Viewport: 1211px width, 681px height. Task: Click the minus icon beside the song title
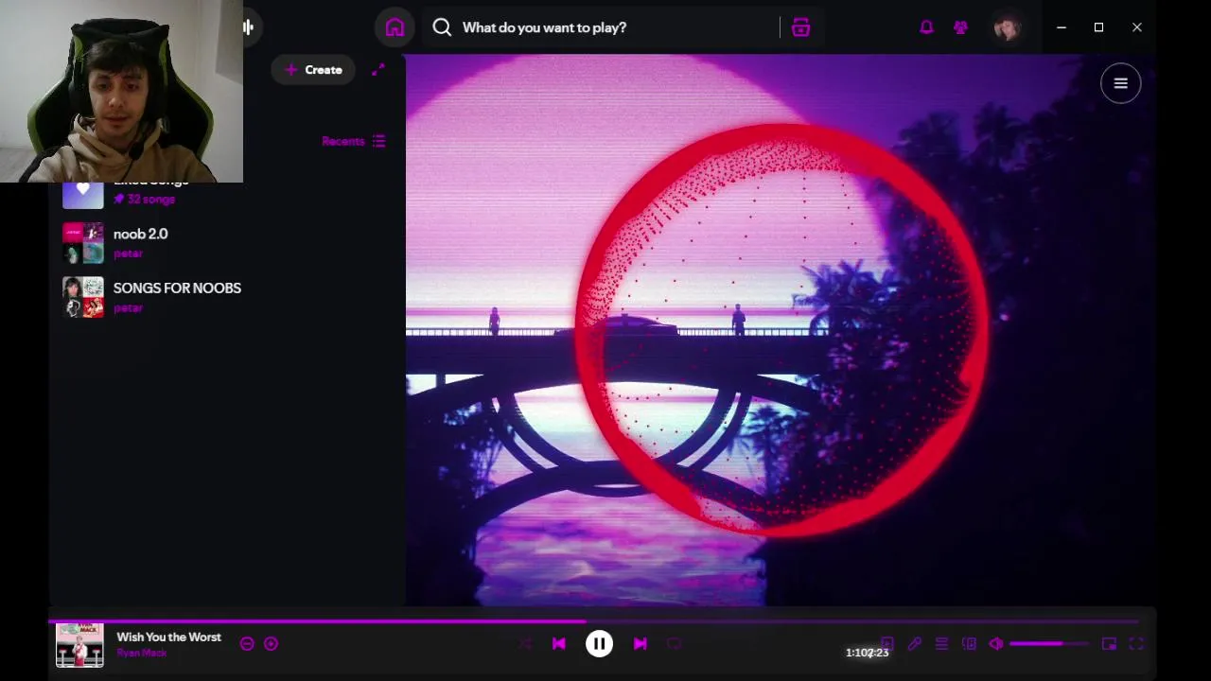click(247, 644)
